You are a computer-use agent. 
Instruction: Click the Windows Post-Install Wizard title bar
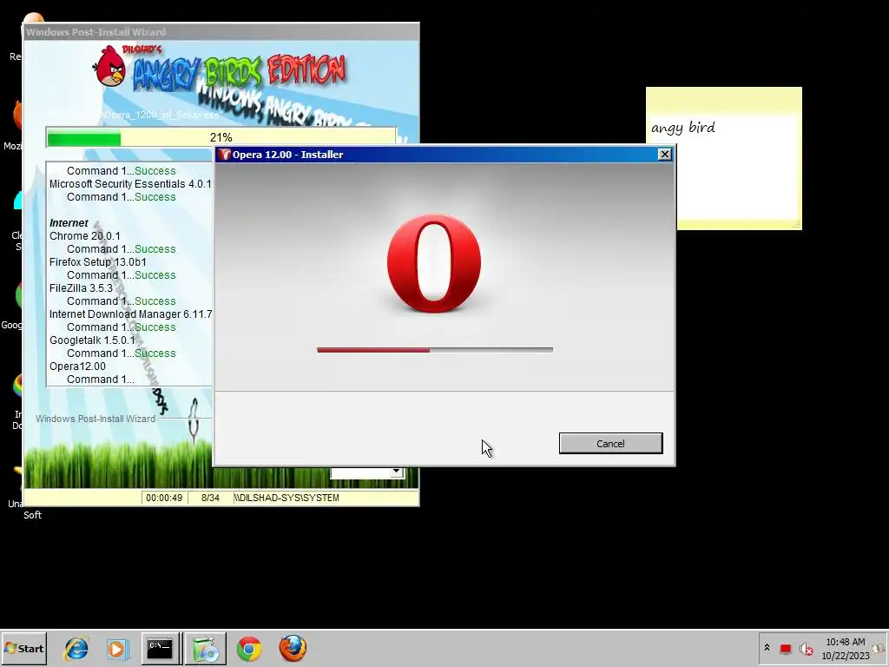221,32
